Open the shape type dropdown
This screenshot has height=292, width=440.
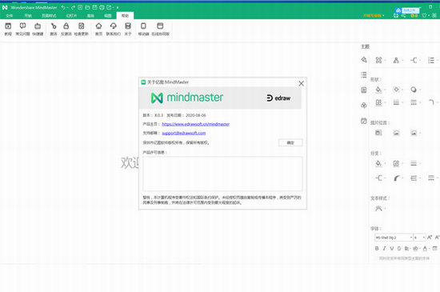(398, 90)
